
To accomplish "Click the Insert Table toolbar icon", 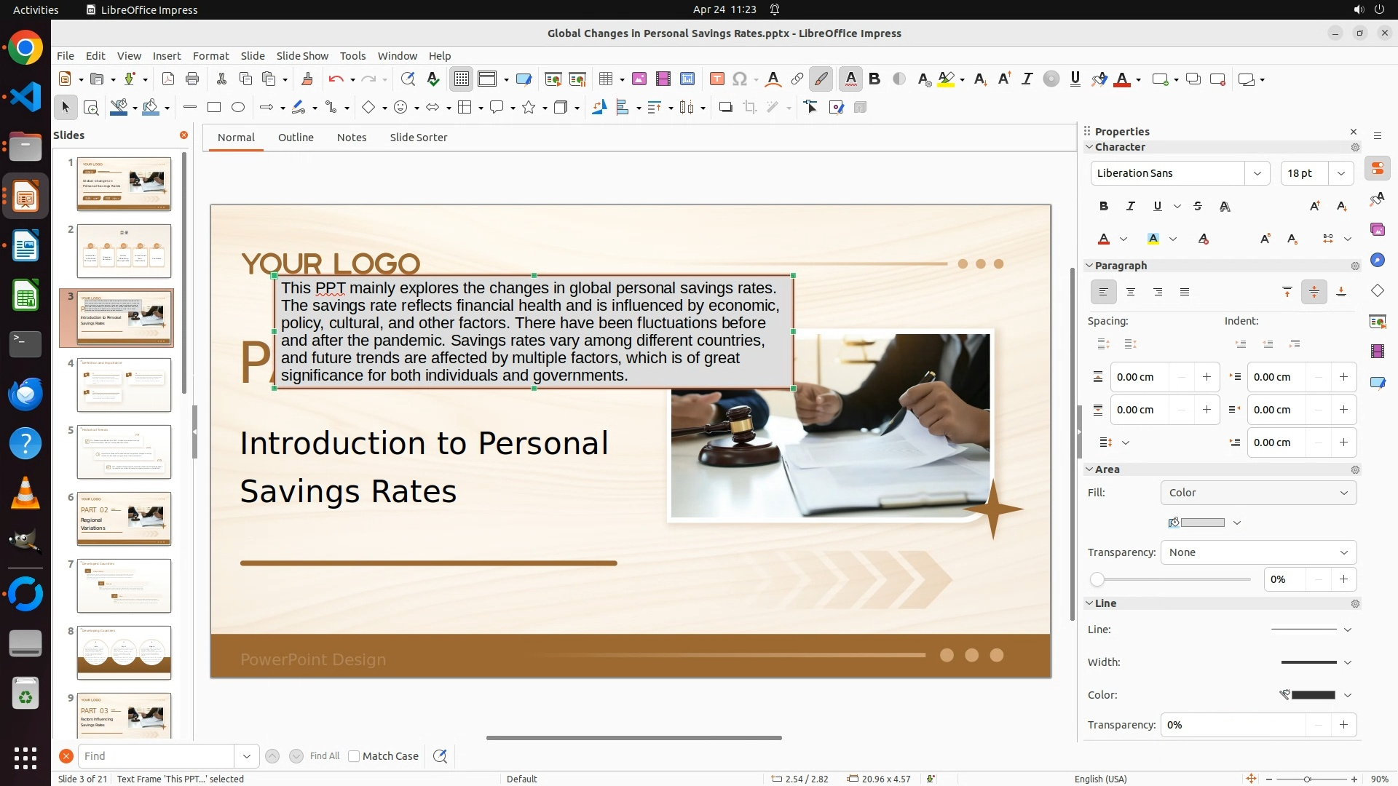I will click(605, 79).
